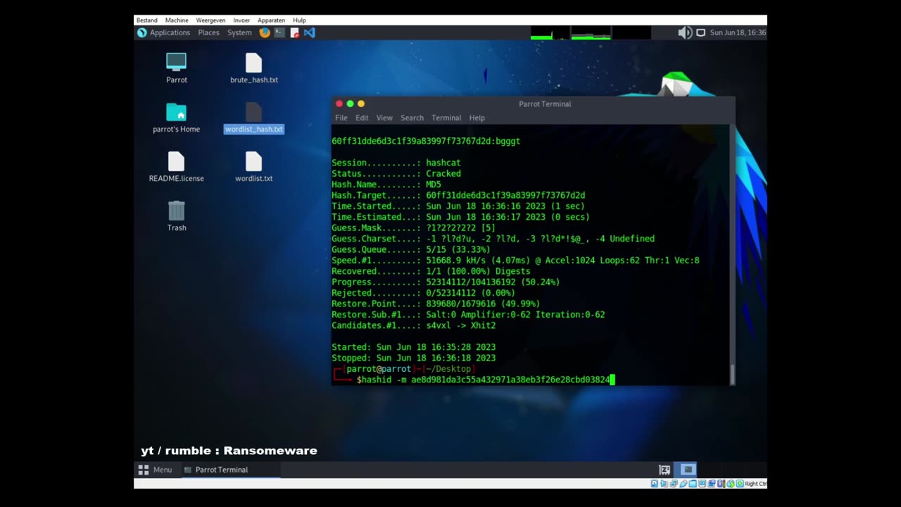Screen dimensions: 901x507
Task: Open the volume control icon
Action: pos(685,32)
